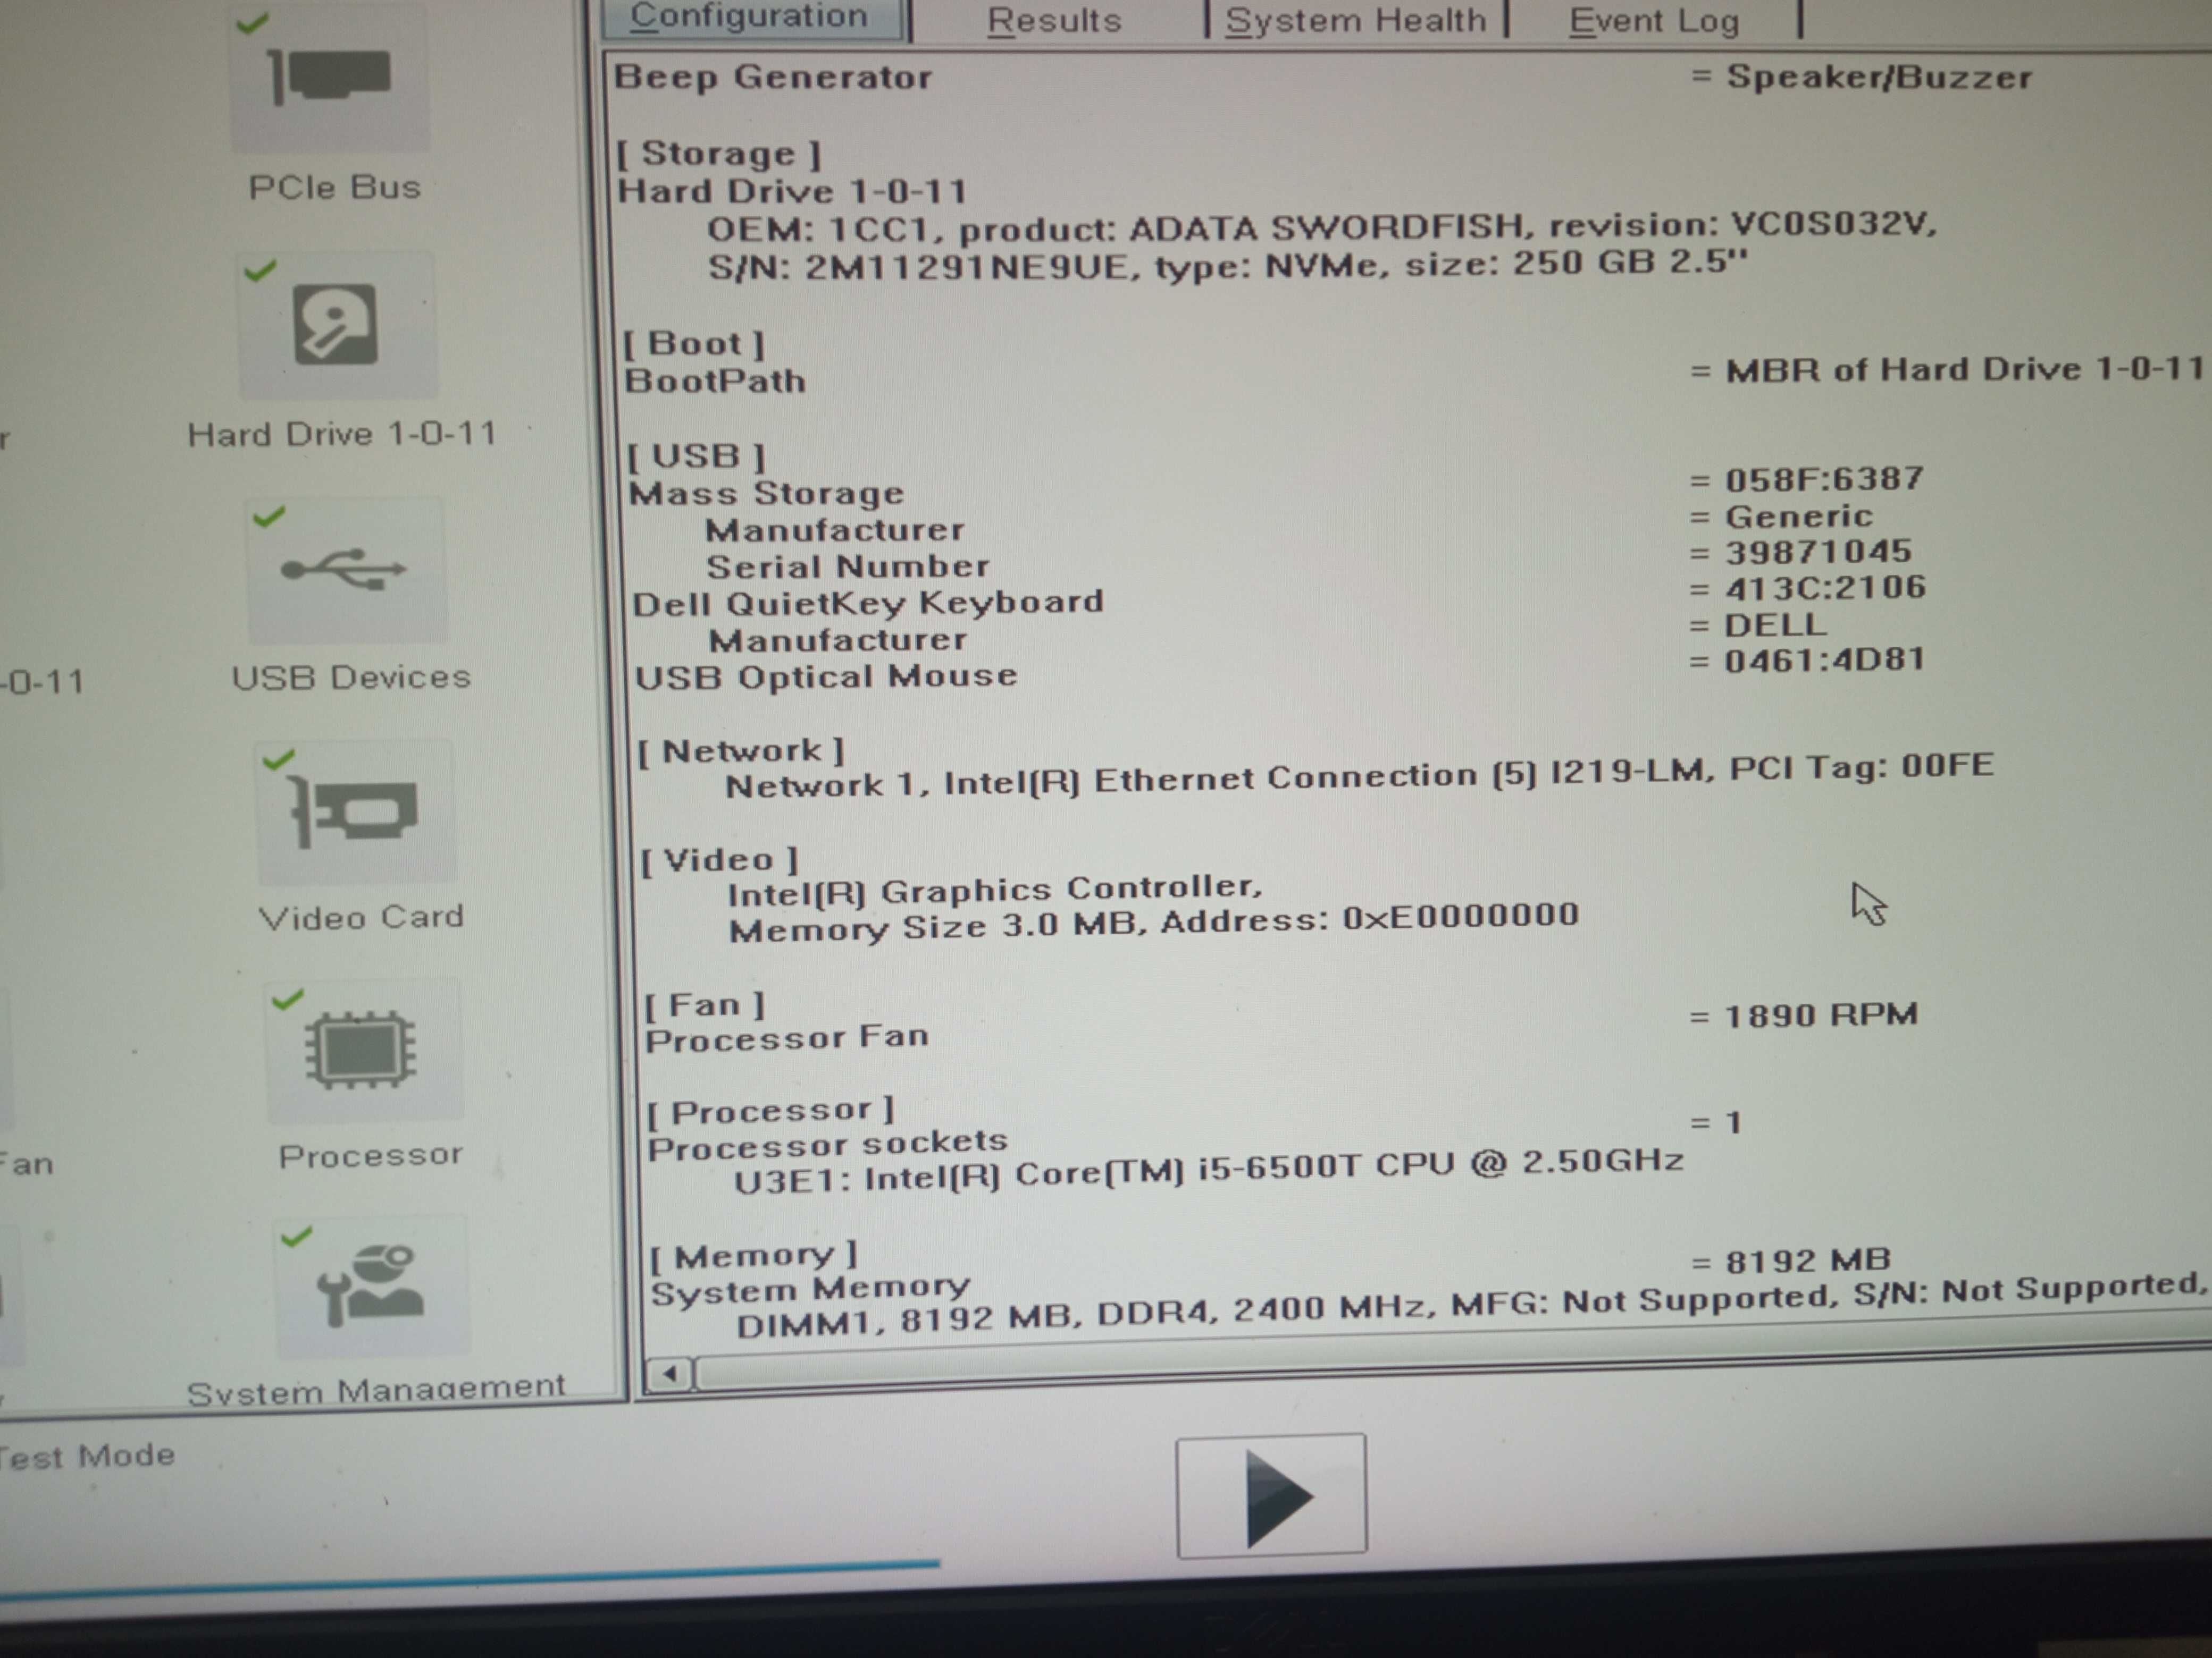Click the 8192 MB memory value
This screenshot has height=1658, width=2212.
click(x=1808, y=1261)
